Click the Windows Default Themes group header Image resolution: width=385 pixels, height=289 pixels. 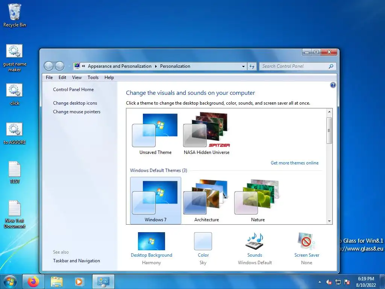pyautogui.click(x=158, y=170)
